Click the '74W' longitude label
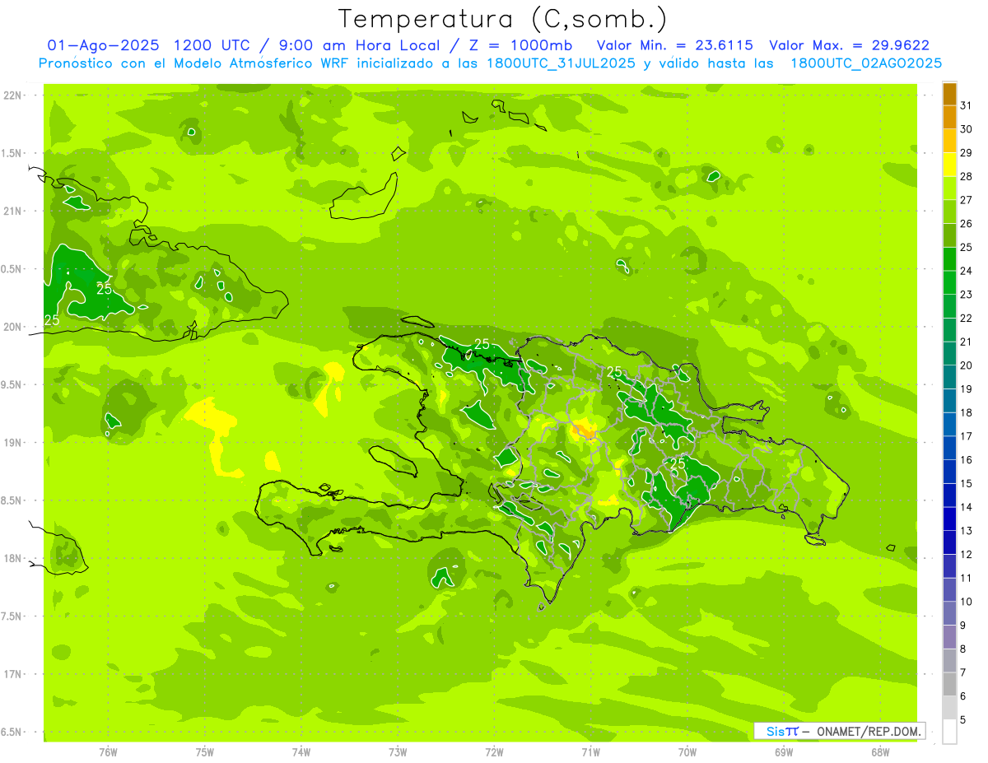Screen dimensions: 988x763 coord(301,751)
